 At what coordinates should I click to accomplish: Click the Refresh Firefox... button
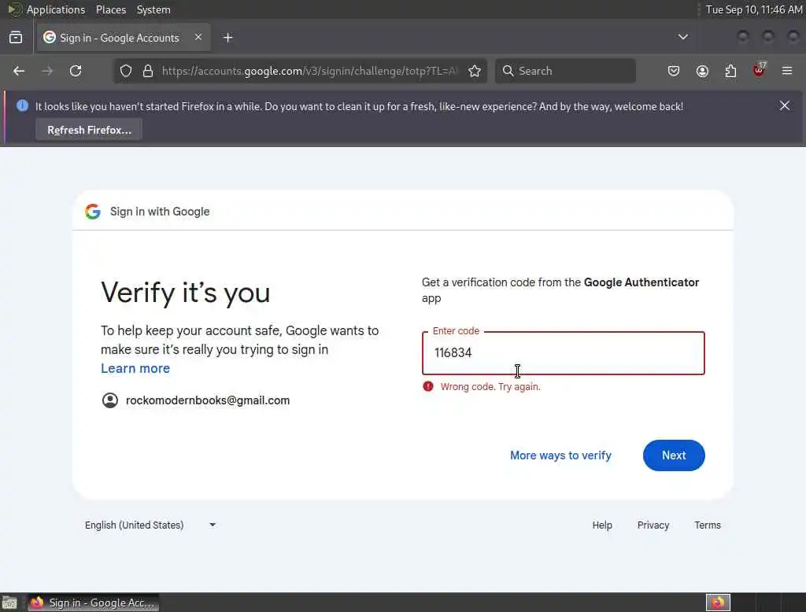click(x=89, y=130)
